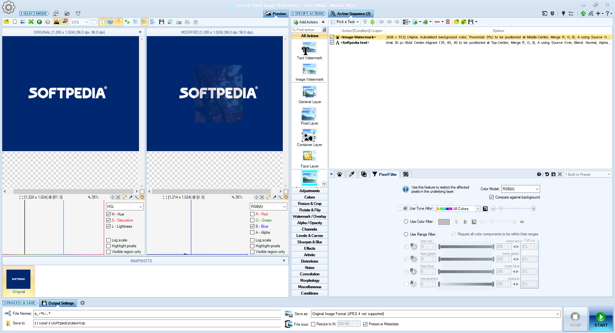This screenshot has height=333, width=615.
Task: Collapse the Snapshots panel chevron
Action: pos(284,261)
